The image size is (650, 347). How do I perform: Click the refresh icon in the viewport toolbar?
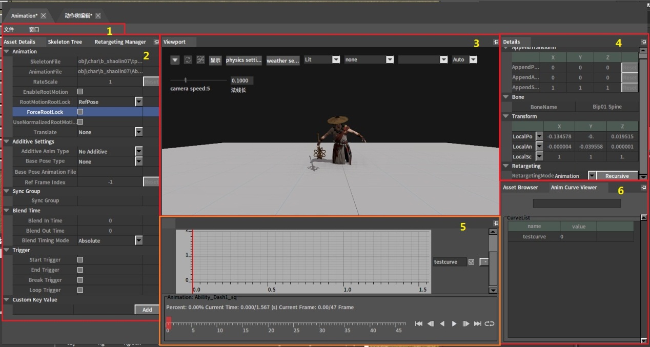point(187,59)
